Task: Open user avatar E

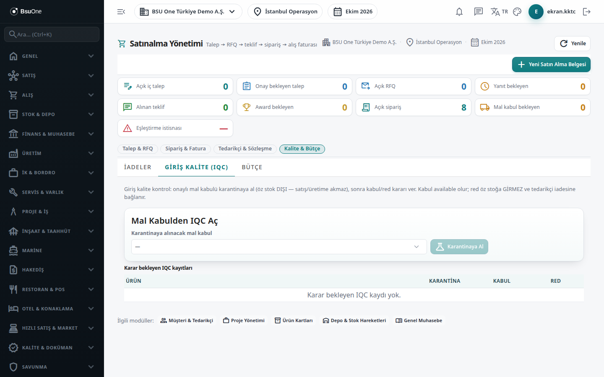Action: (x=536, y=12)
